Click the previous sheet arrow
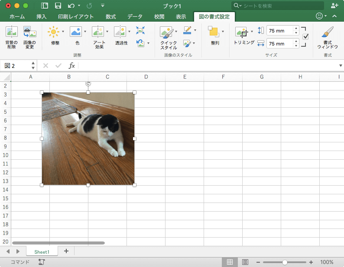The width and height of the screenshot is (344, 267). coord(8,251)
